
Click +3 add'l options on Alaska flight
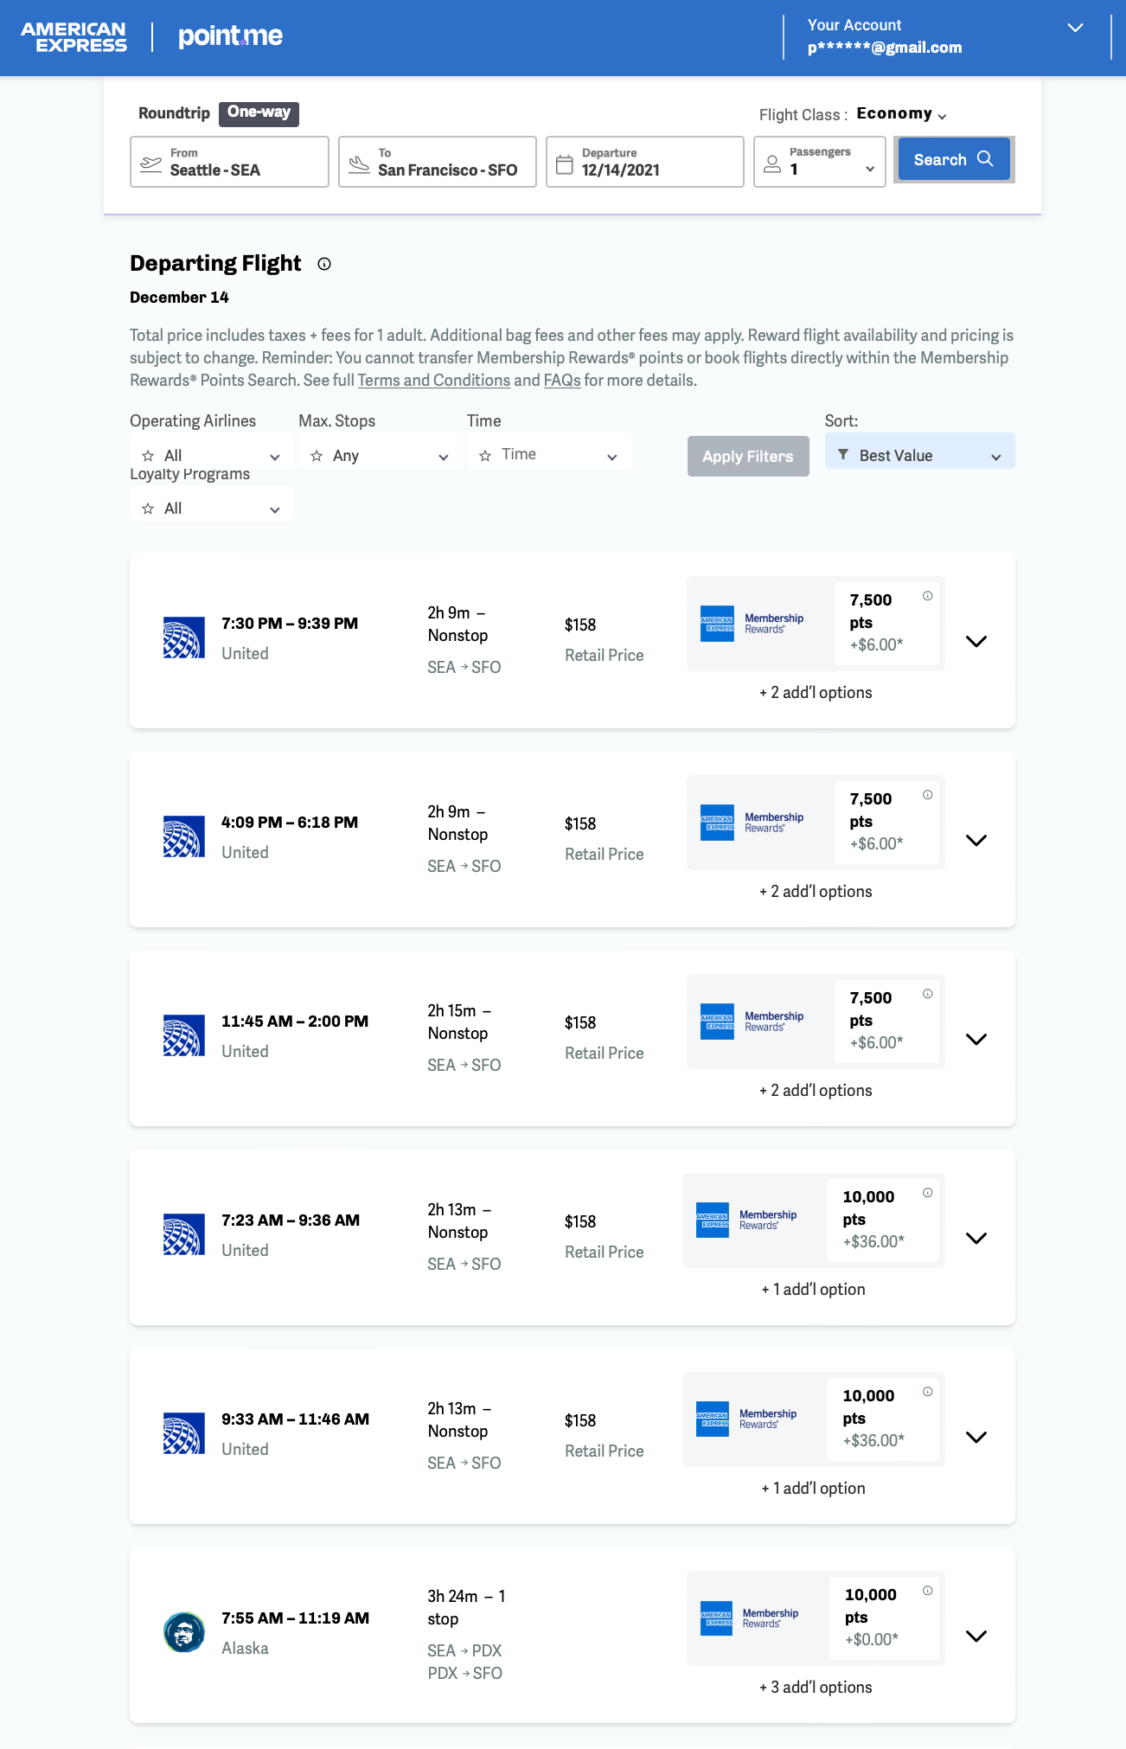(x=816, y=1688)
